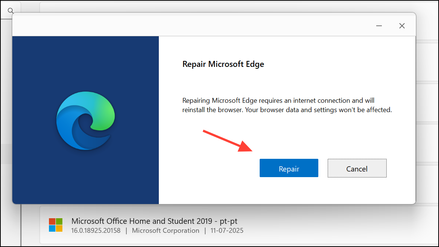Click the line saying settings won't be affected
This screenshot has height=247, width=439.
[x=287, y=110]
